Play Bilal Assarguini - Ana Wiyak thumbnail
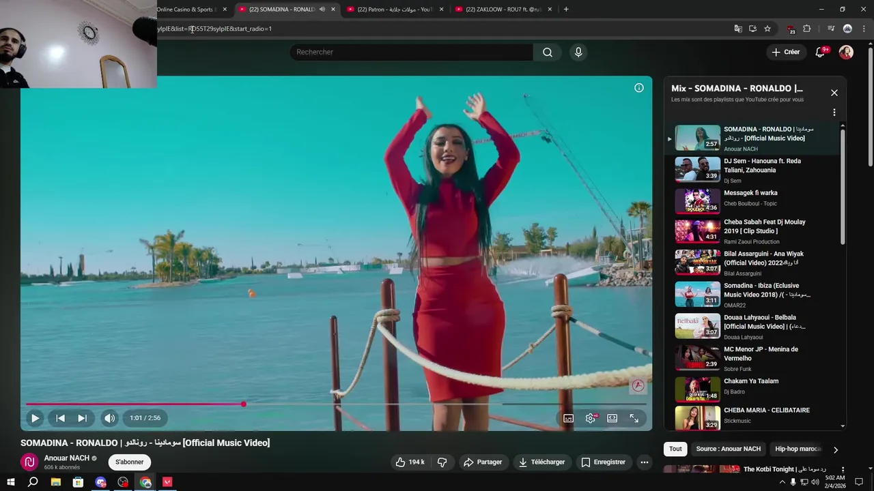The image size is (874, 491). (697, 263)
